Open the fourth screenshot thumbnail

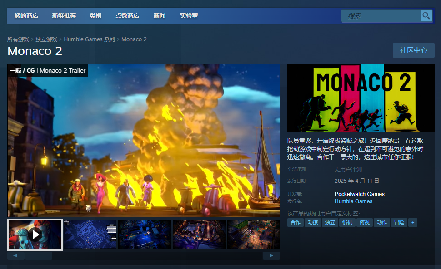pyautogui.click(x=199, y=234)
